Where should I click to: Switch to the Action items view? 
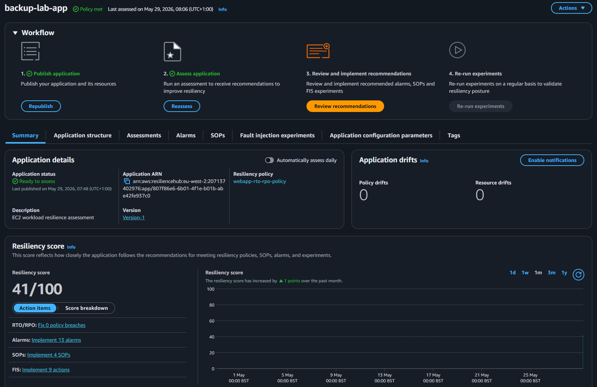[x=35, y=308]
